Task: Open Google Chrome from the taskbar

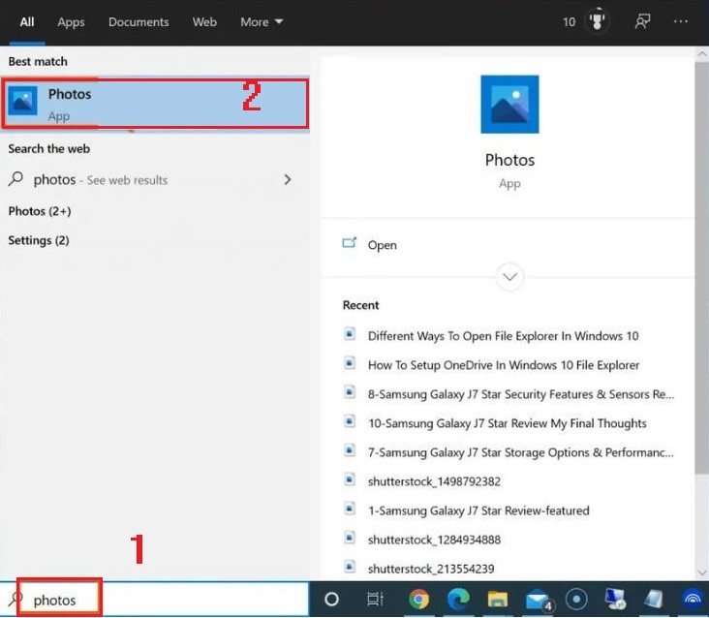Action: [419, 599]
